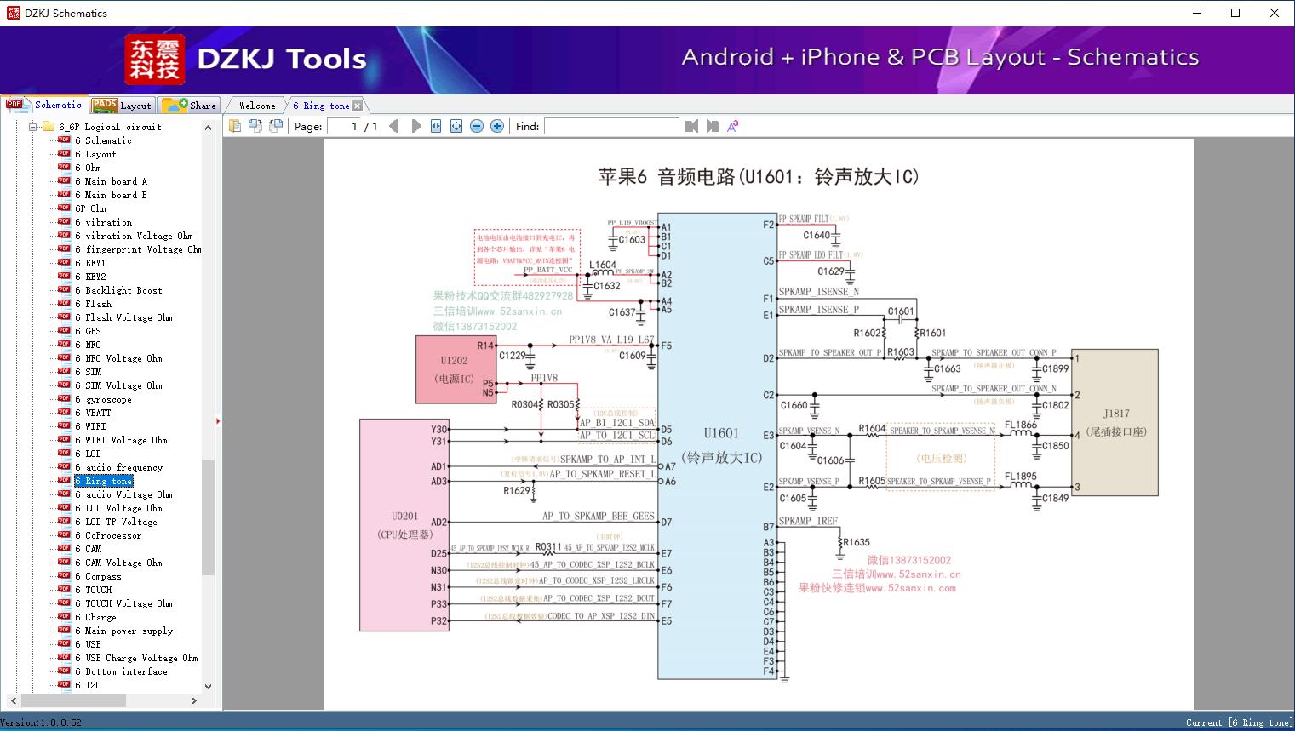Zoom in on the schematic
This screenshot has width=1295, height=731.
497,126
